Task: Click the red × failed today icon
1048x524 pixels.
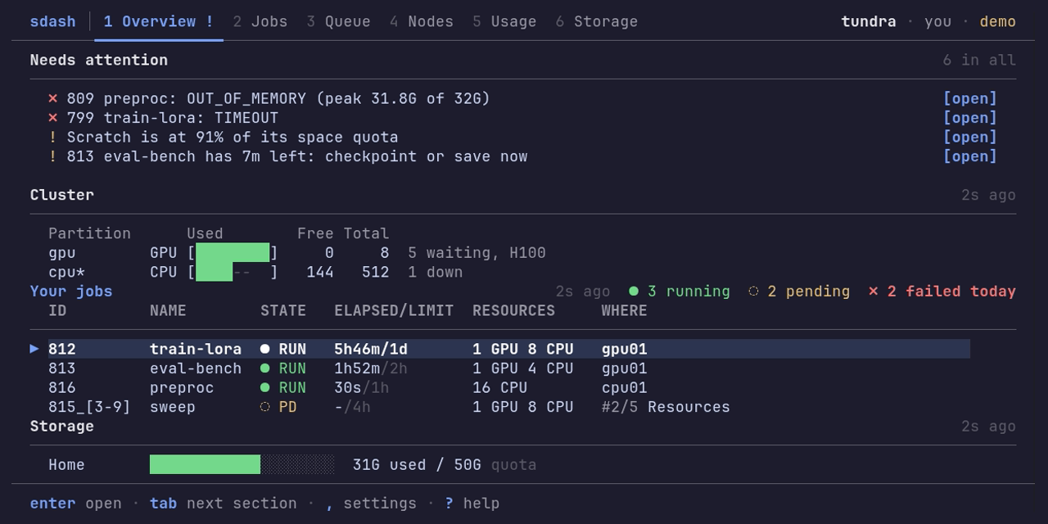Action: point(873,291)
